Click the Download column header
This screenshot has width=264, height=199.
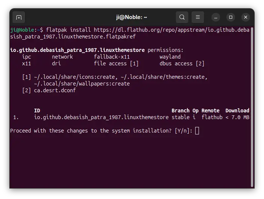pos(237,111)
